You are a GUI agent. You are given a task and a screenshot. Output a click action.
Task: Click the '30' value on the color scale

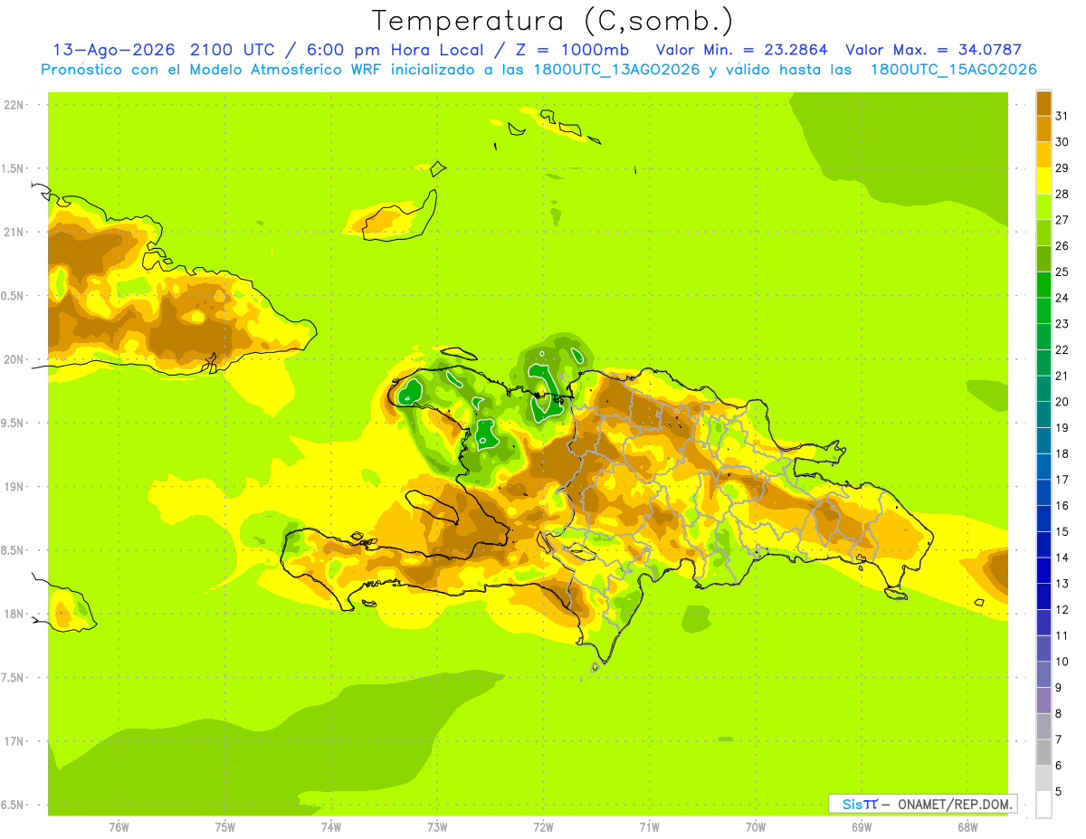pyautogui.click(x=1062, y=142)
